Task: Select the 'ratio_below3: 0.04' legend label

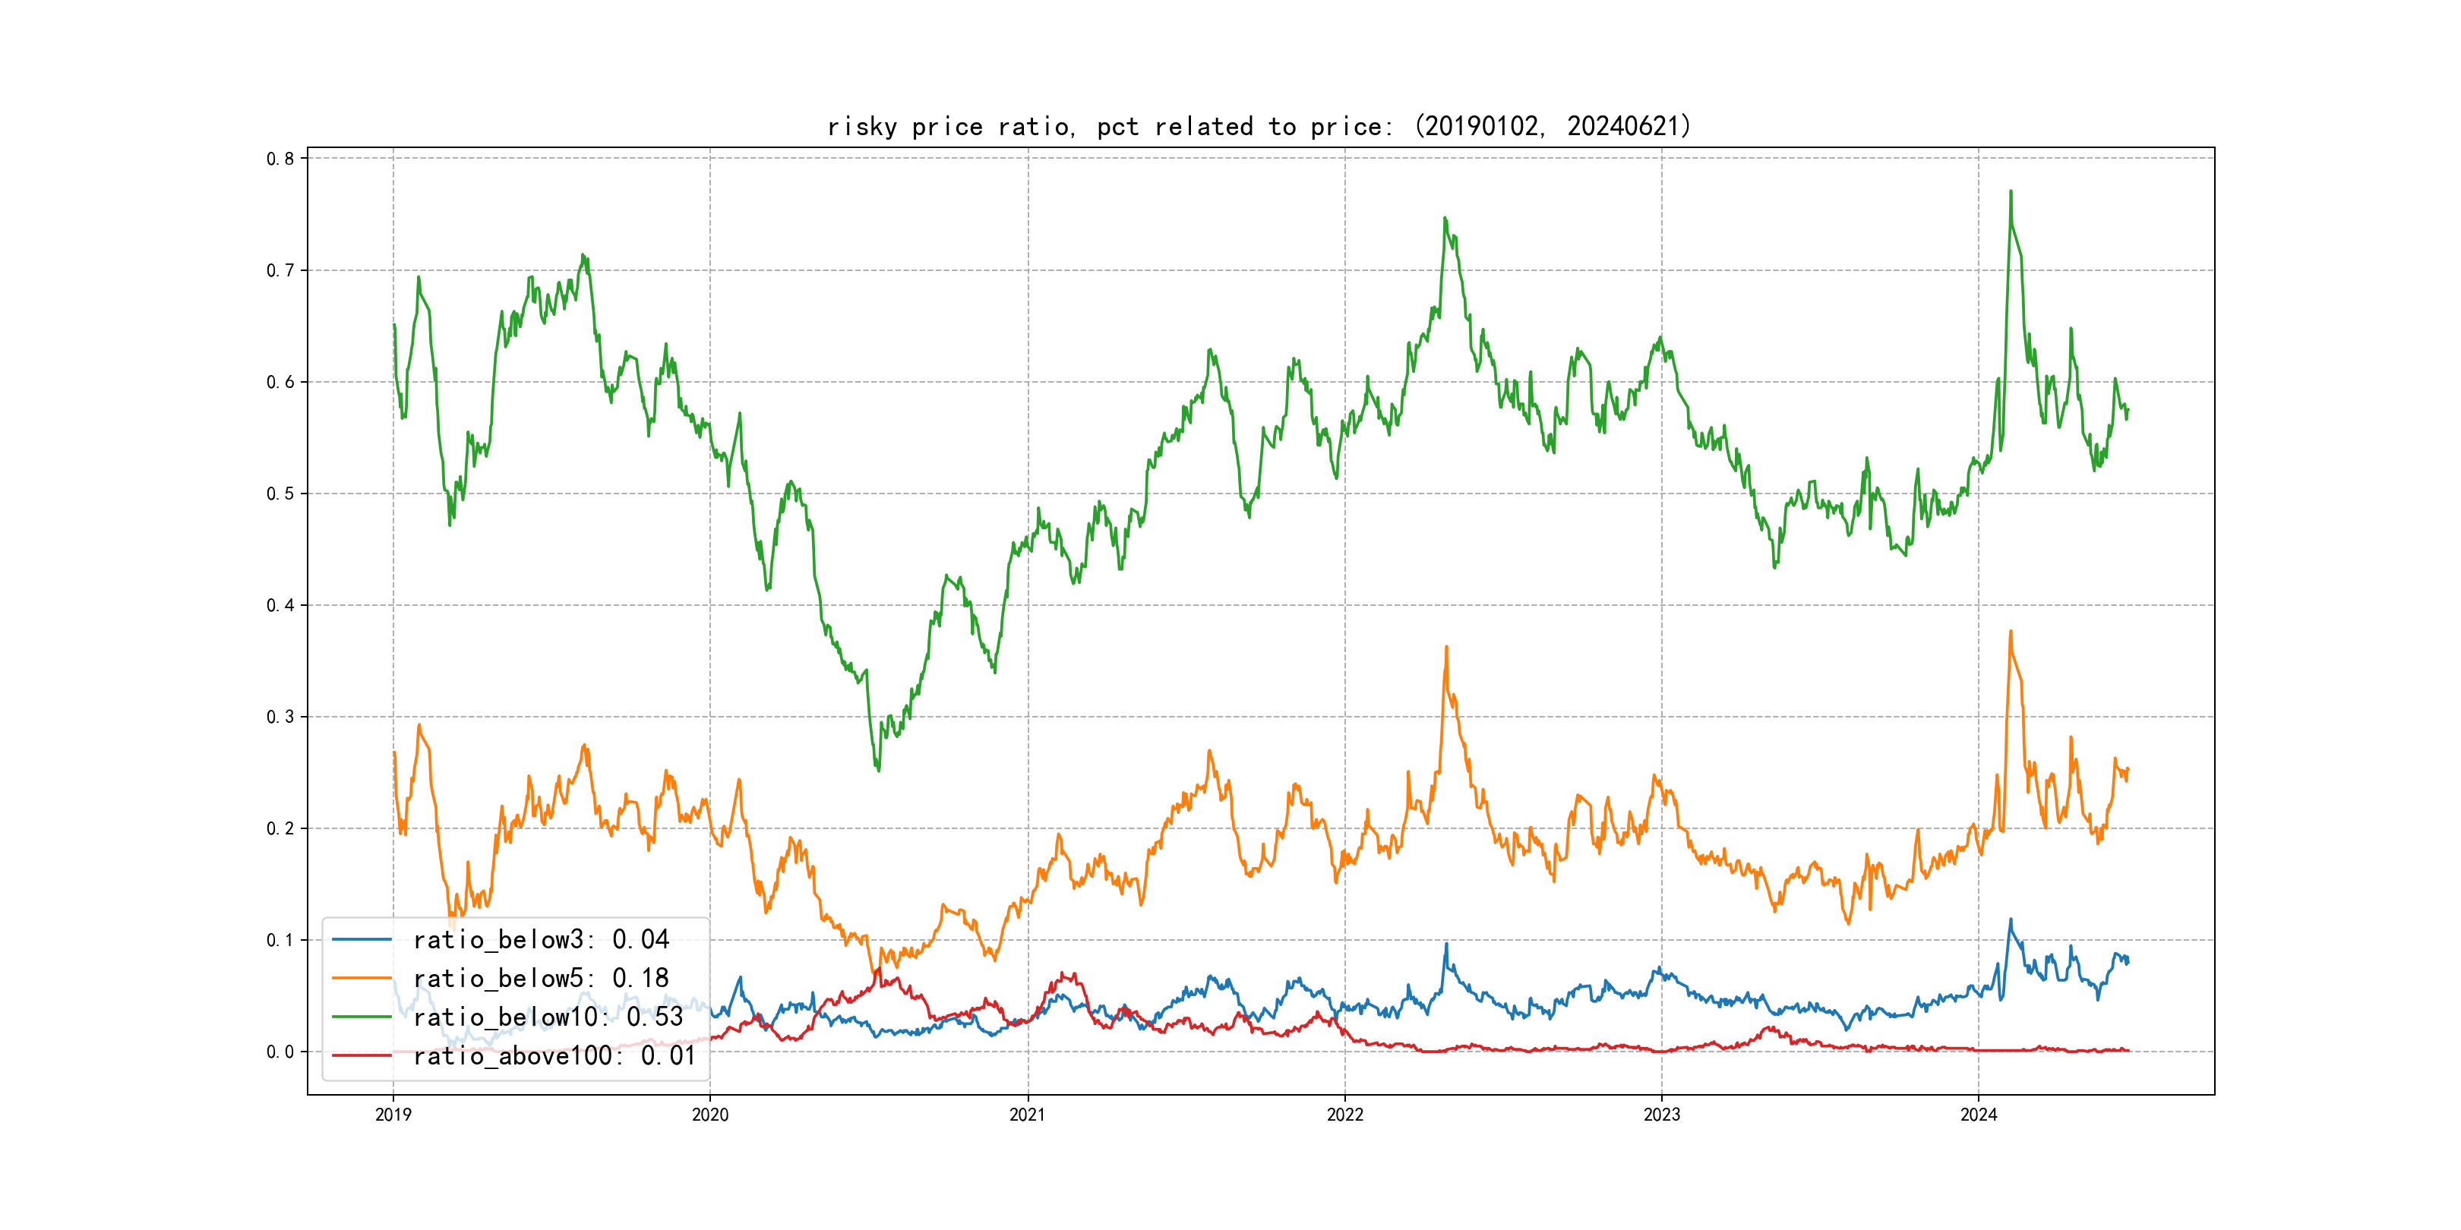Action: click(541, 940)
